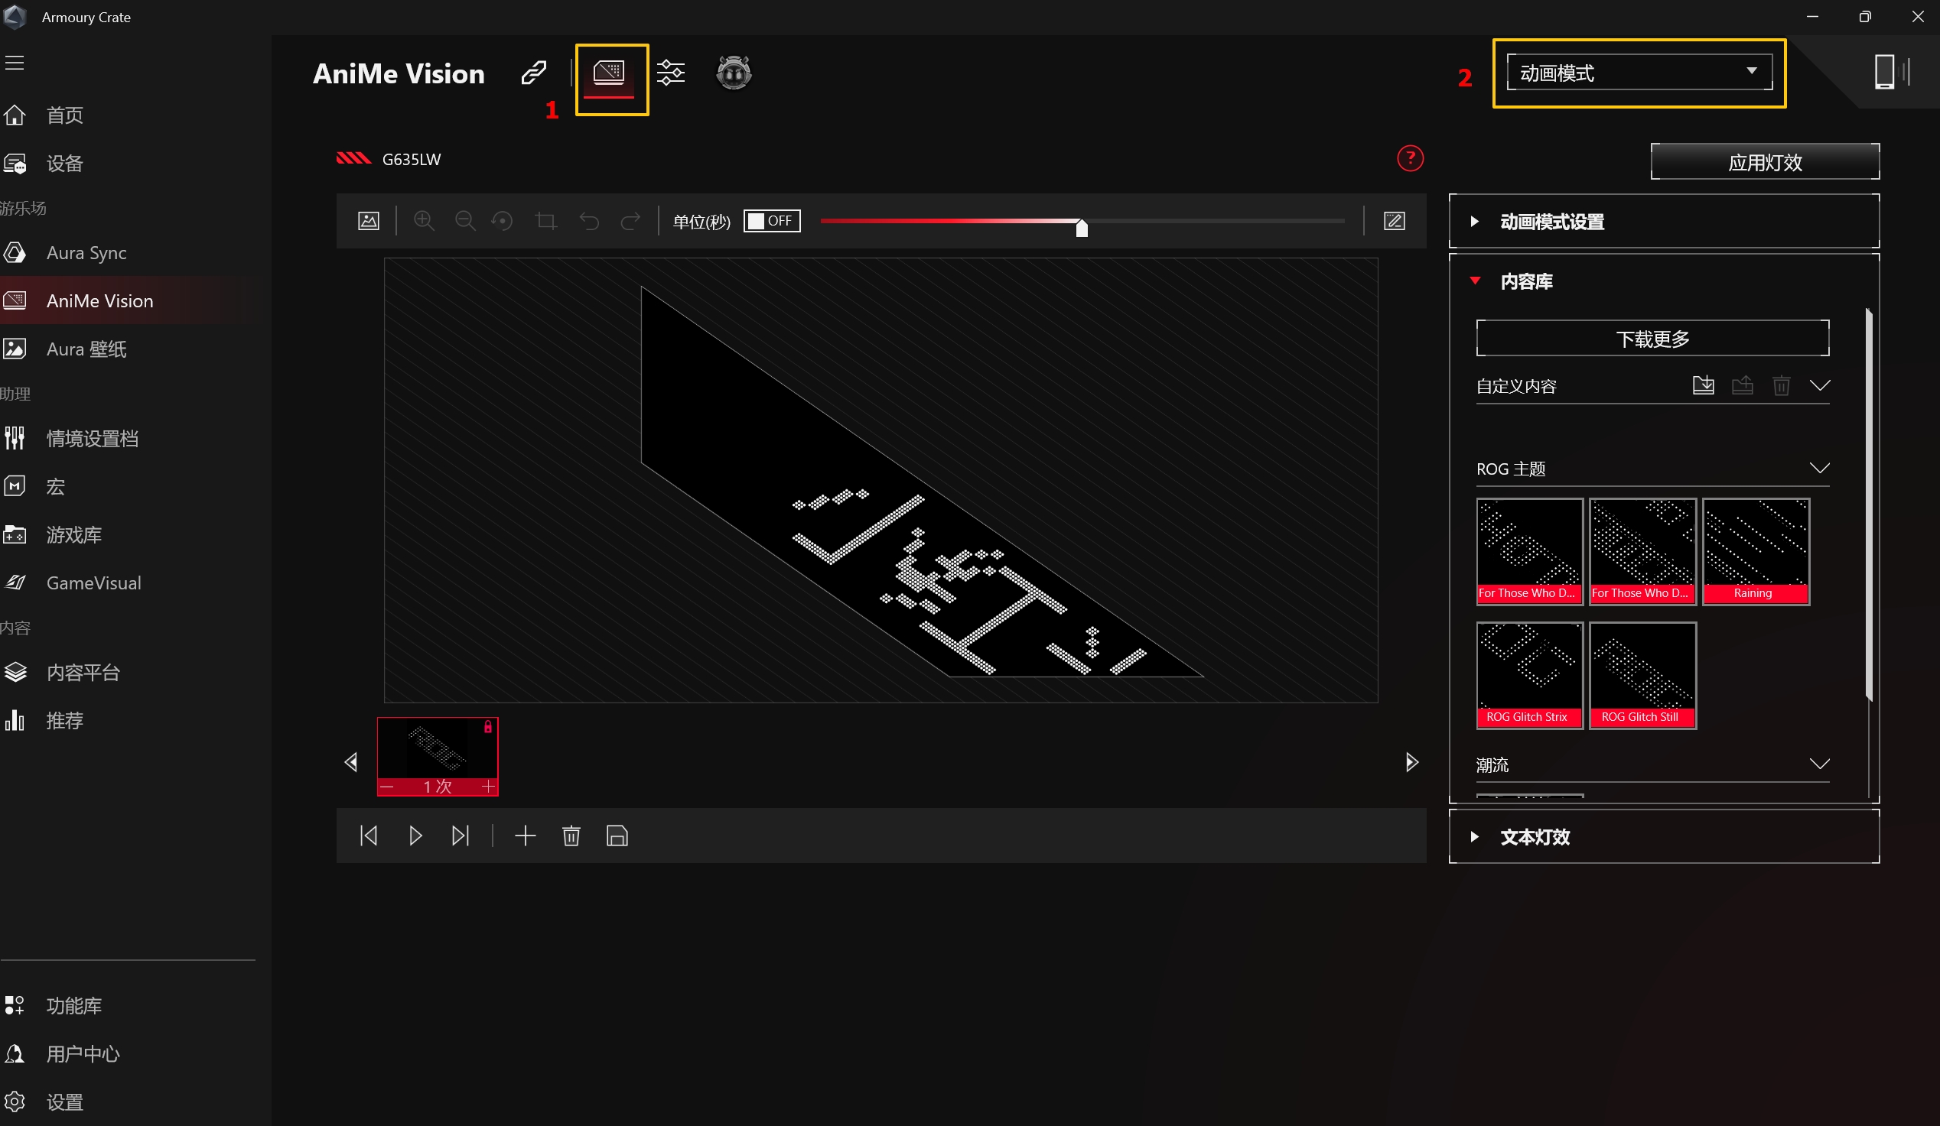Viewport: 1940px width, 1126px height.
Task: Click the timeline right arrow
Action: pyautogui.click(x=1412, y=762)
